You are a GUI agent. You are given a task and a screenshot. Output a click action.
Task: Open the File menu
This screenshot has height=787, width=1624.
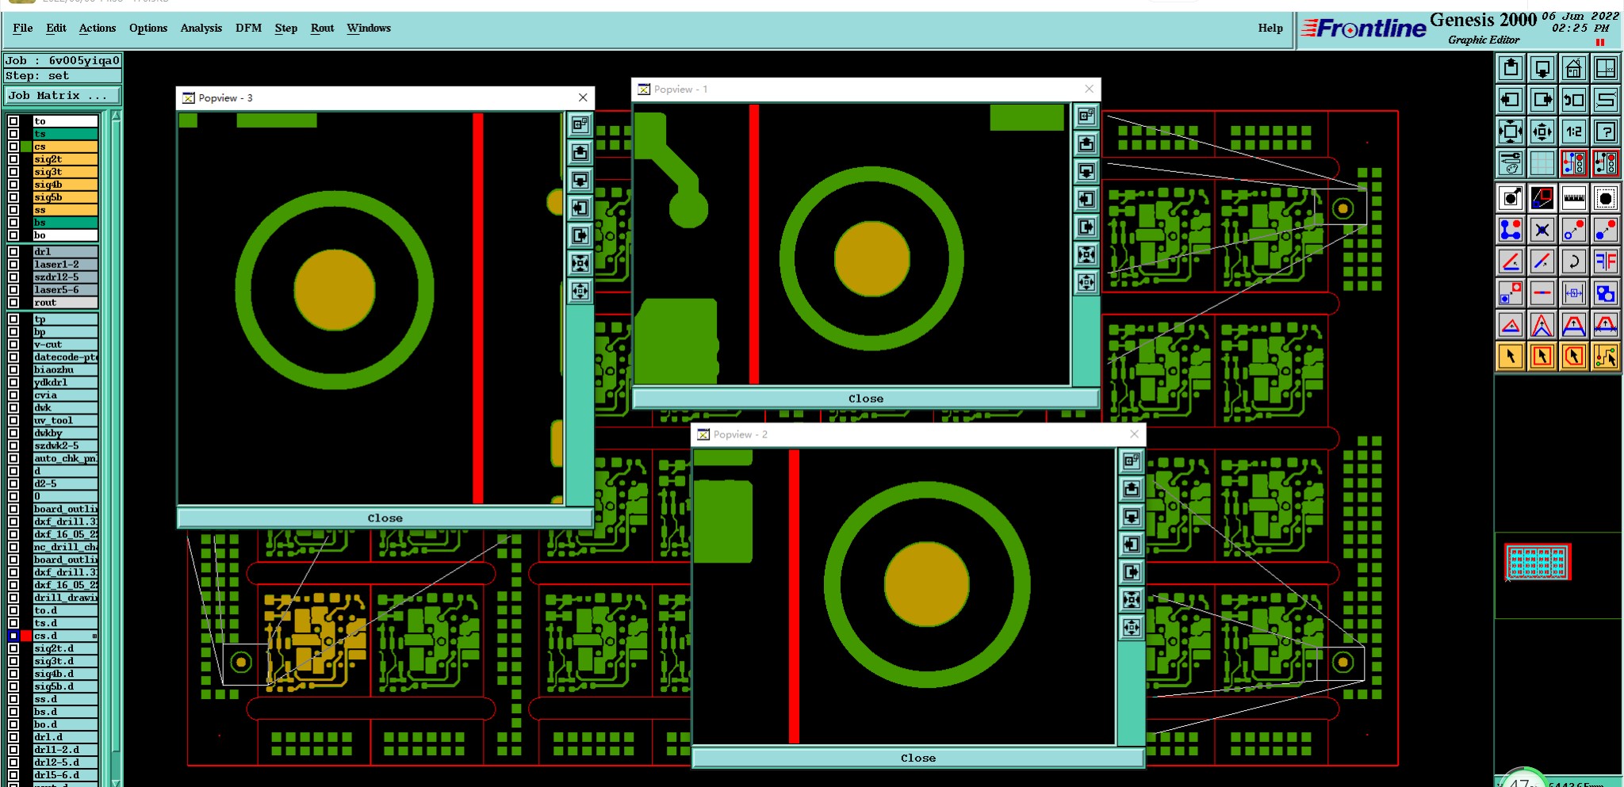(x=23, y=29)
